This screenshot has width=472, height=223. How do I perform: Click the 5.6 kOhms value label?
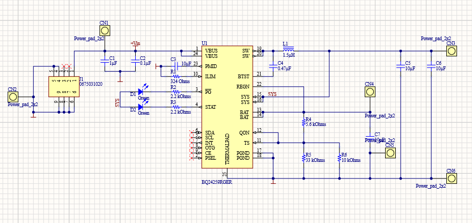(x=315, y=124)
